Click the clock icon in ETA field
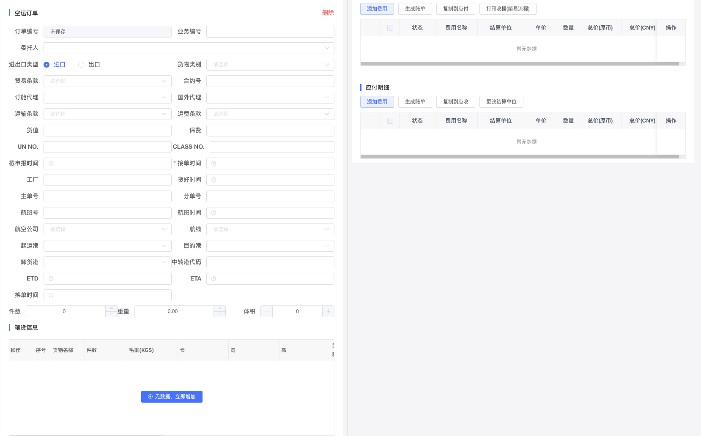701x436 pixels. [214, 279]
